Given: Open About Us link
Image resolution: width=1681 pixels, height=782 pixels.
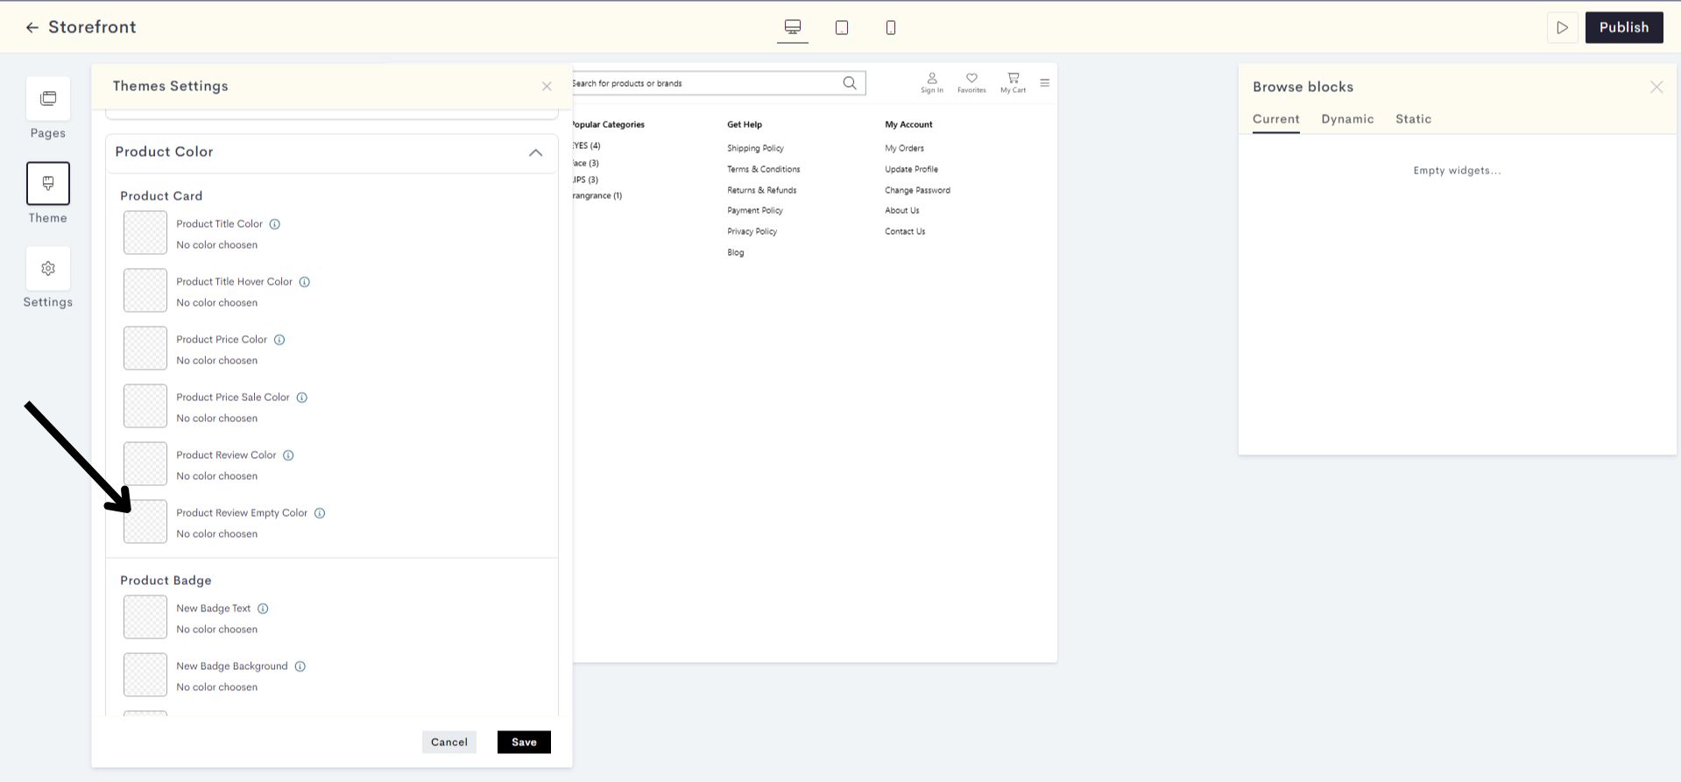Looking at the screenshot, I should click(901, 210).
